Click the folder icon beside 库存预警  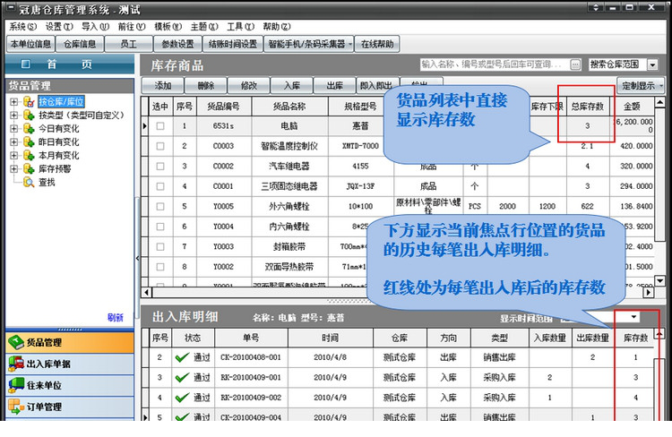29,169
